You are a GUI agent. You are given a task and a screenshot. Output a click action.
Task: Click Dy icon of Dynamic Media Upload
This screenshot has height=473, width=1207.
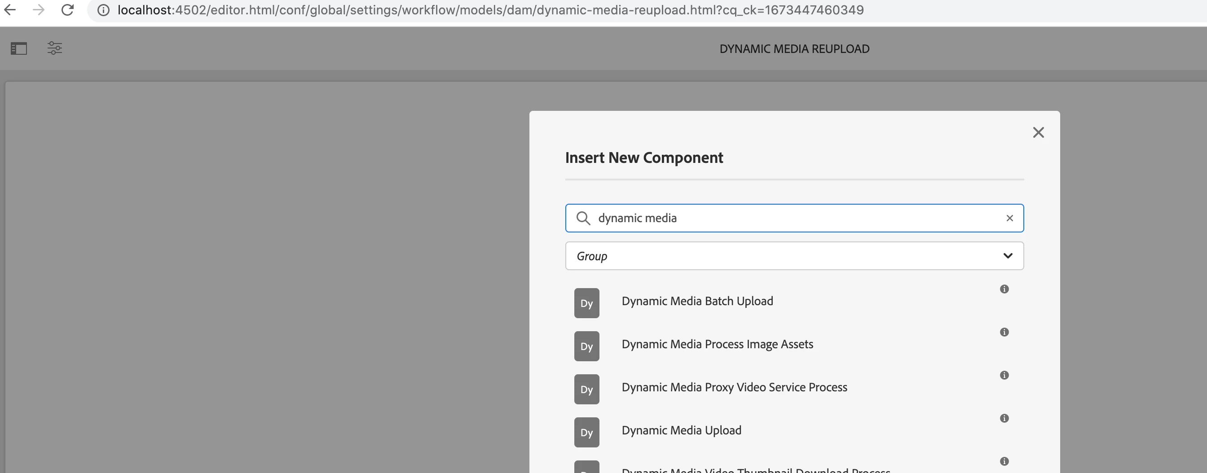click(x=586, y=432)
